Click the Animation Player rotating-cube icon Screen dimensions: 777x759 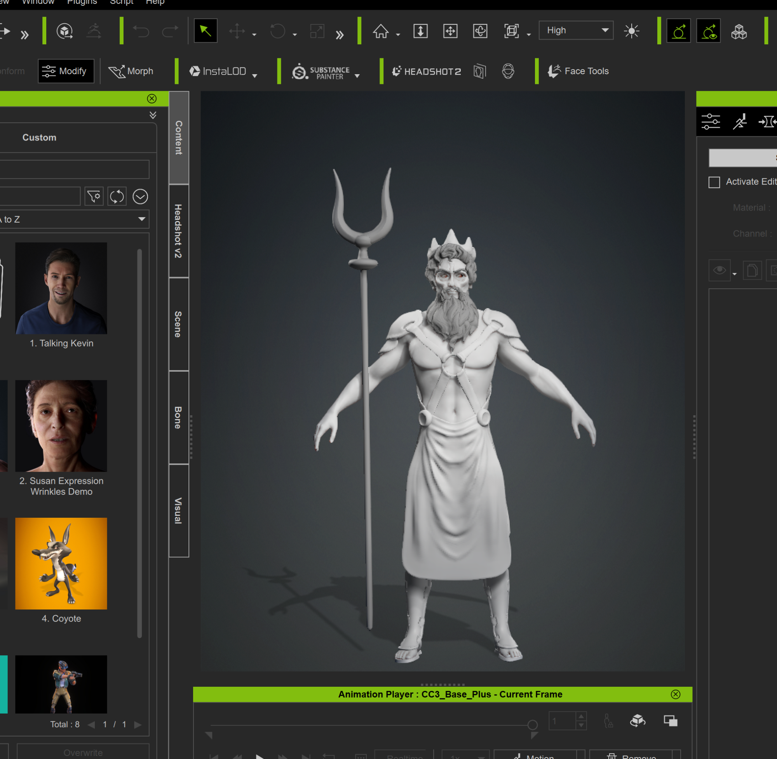tap(638, 720)
